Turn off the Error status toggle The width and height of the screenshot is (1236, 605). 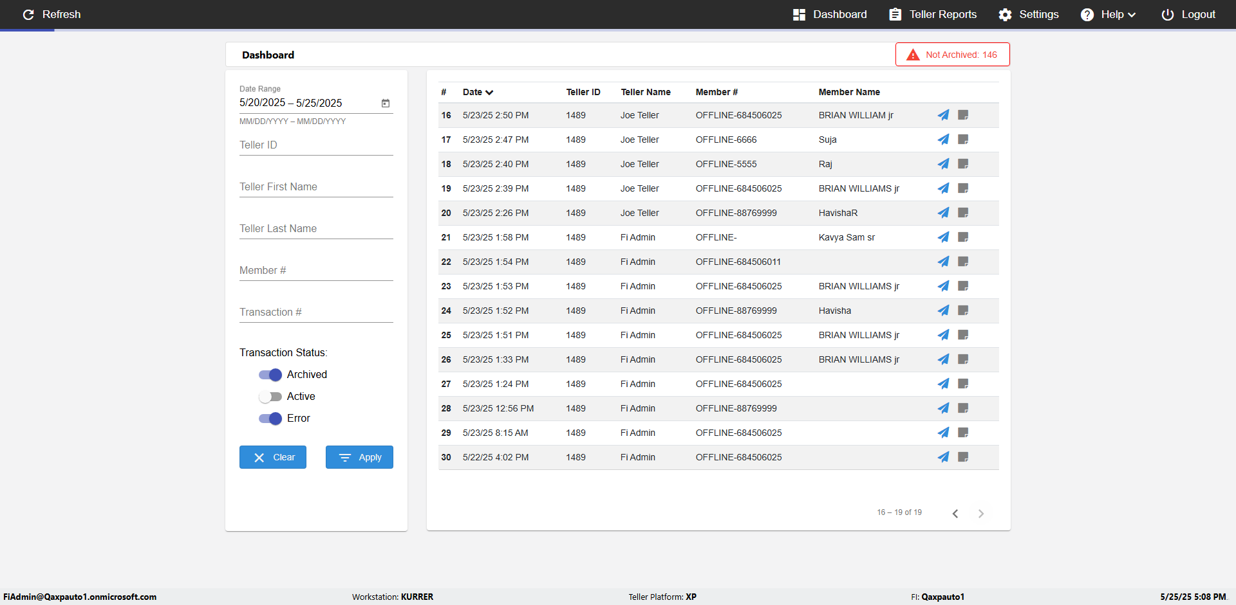(x=270, y=419)
